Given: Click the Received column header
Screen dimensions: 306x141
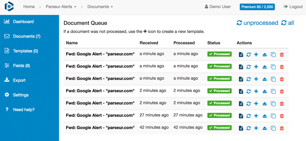Looking at the screenshot, I should point(149,43).
